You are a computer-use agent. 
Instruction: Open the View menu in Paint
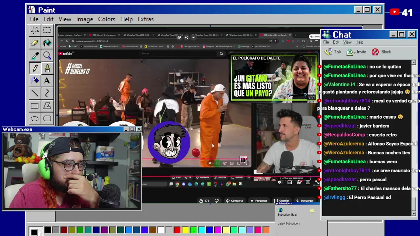pyautogui.click(x=65, y=19)
